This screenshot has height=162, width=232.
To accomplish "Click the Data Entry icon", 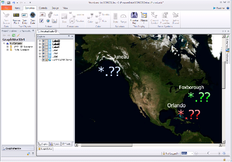I will tap(24, 17).
